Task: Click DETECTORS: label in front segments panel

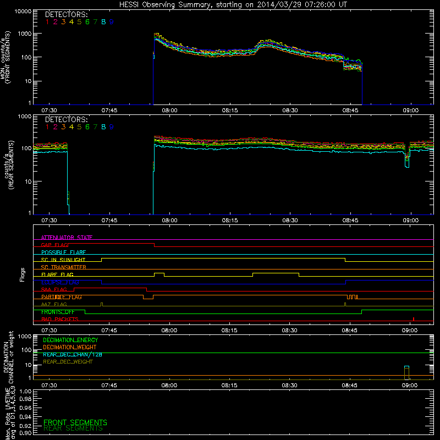Action: tap(66, 15)
